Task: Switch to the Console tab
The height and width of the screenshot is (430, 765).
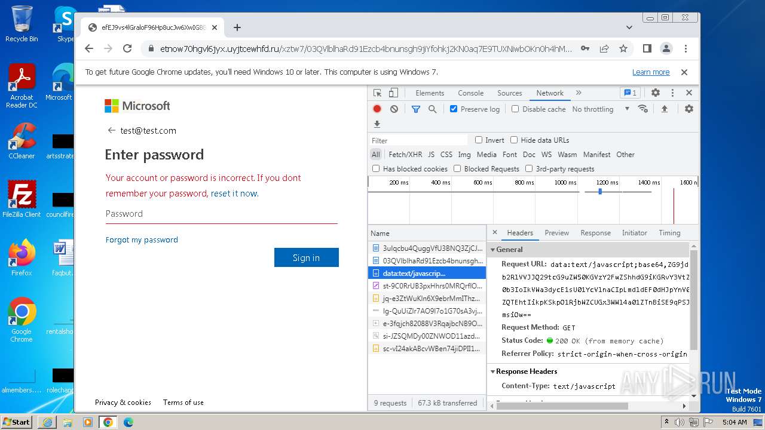Action: pyautogui.click(x=471, y=93)
